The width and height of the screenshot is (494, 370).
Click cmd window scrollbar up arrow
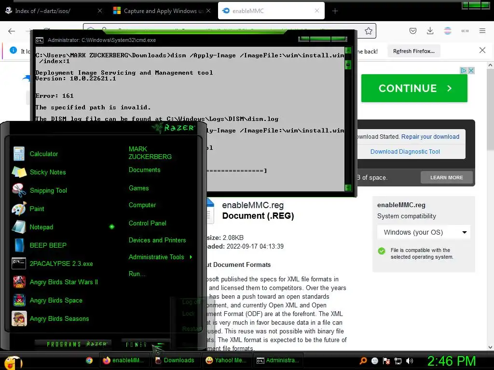(348, 51)
